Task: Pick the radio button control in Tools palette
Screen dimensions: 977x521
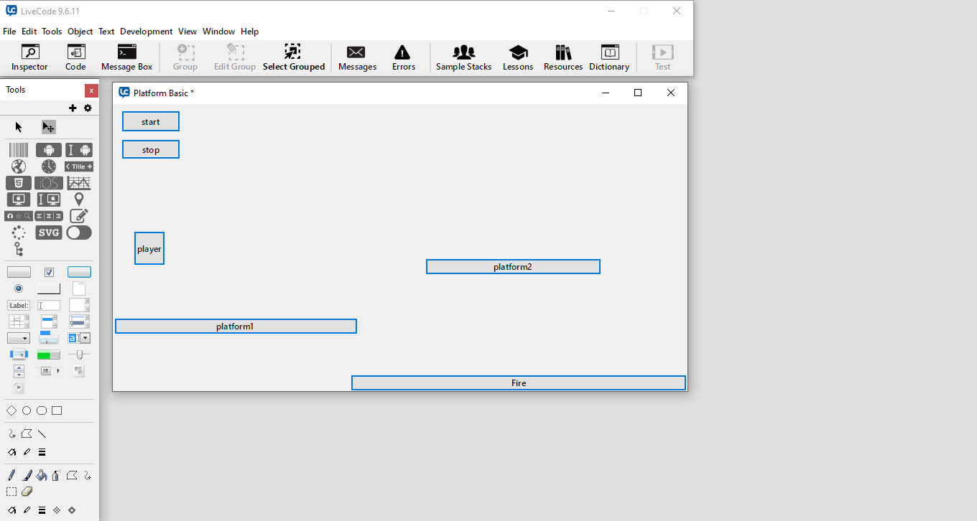Action: [x=19, y=288]
